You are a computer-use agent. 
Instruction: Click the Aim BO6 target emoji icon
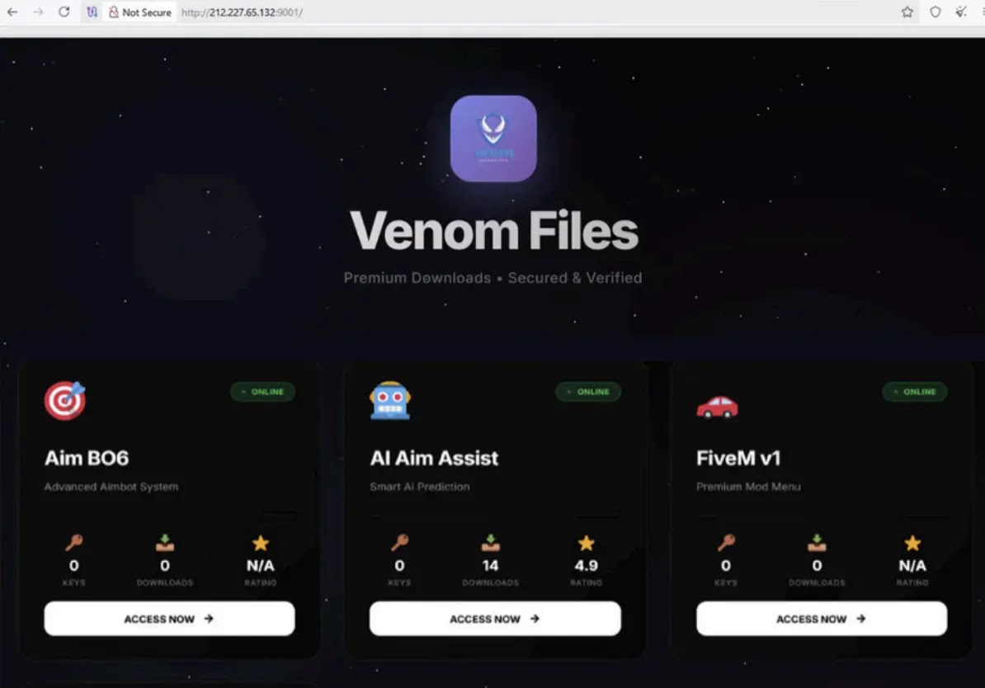pos(66,400)
